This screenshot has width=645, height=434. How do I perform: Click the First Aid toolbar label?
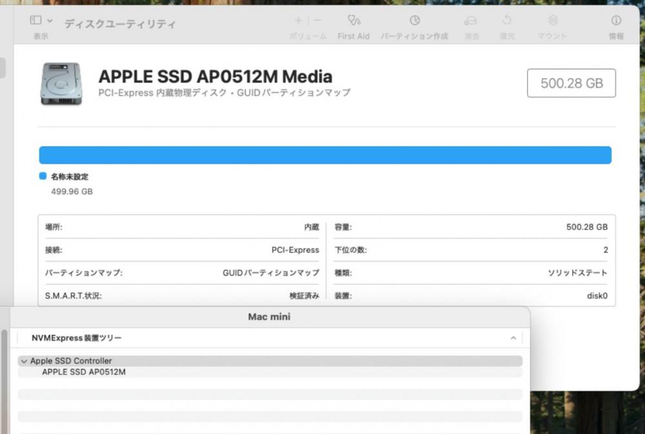(353, 36)
